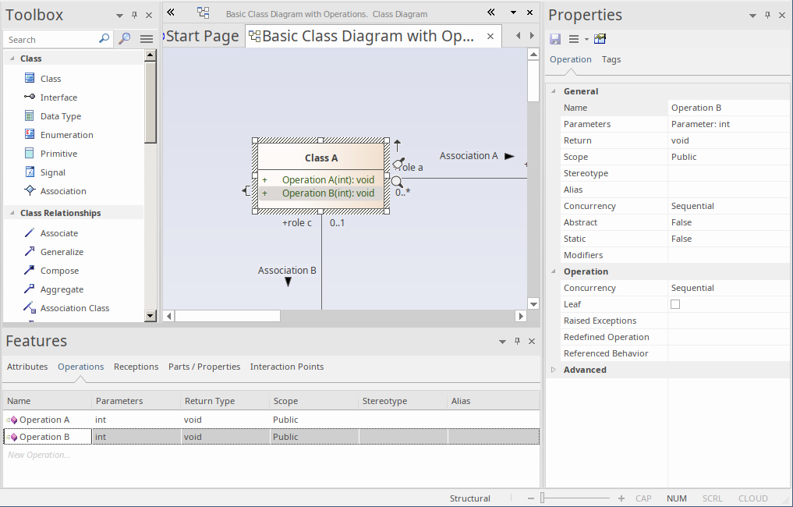Open the Tags tab in Properties

[611, 59]
